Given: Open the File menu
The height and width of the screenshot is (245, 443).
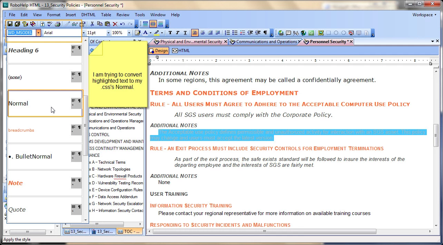Looking at the screenshot, I should [12, 15].
